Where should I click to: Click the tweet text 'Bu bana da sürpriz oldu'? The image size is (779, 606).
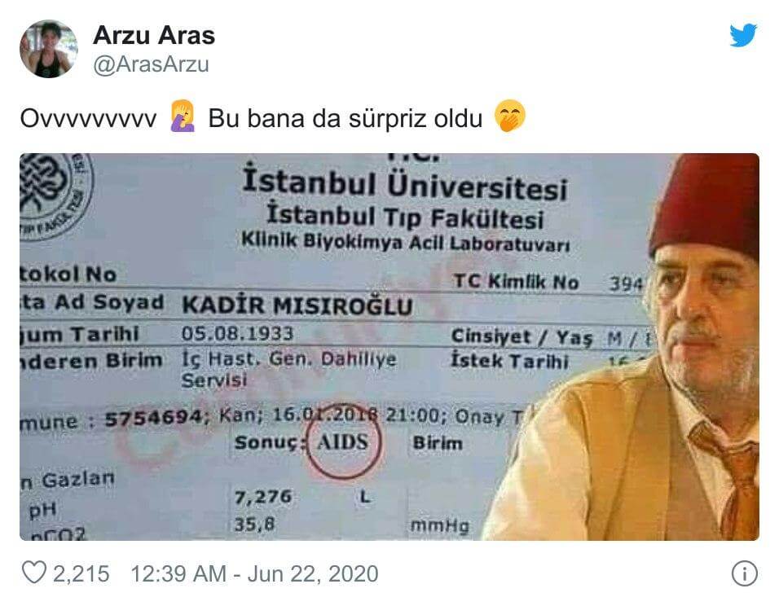click(345, 118)
